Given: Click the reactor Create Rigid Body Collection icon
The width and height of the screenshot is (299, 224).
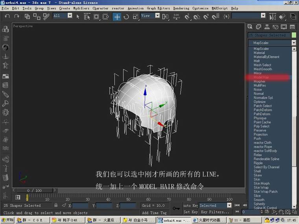Looking at the screenshot, I should pos(6,29).
